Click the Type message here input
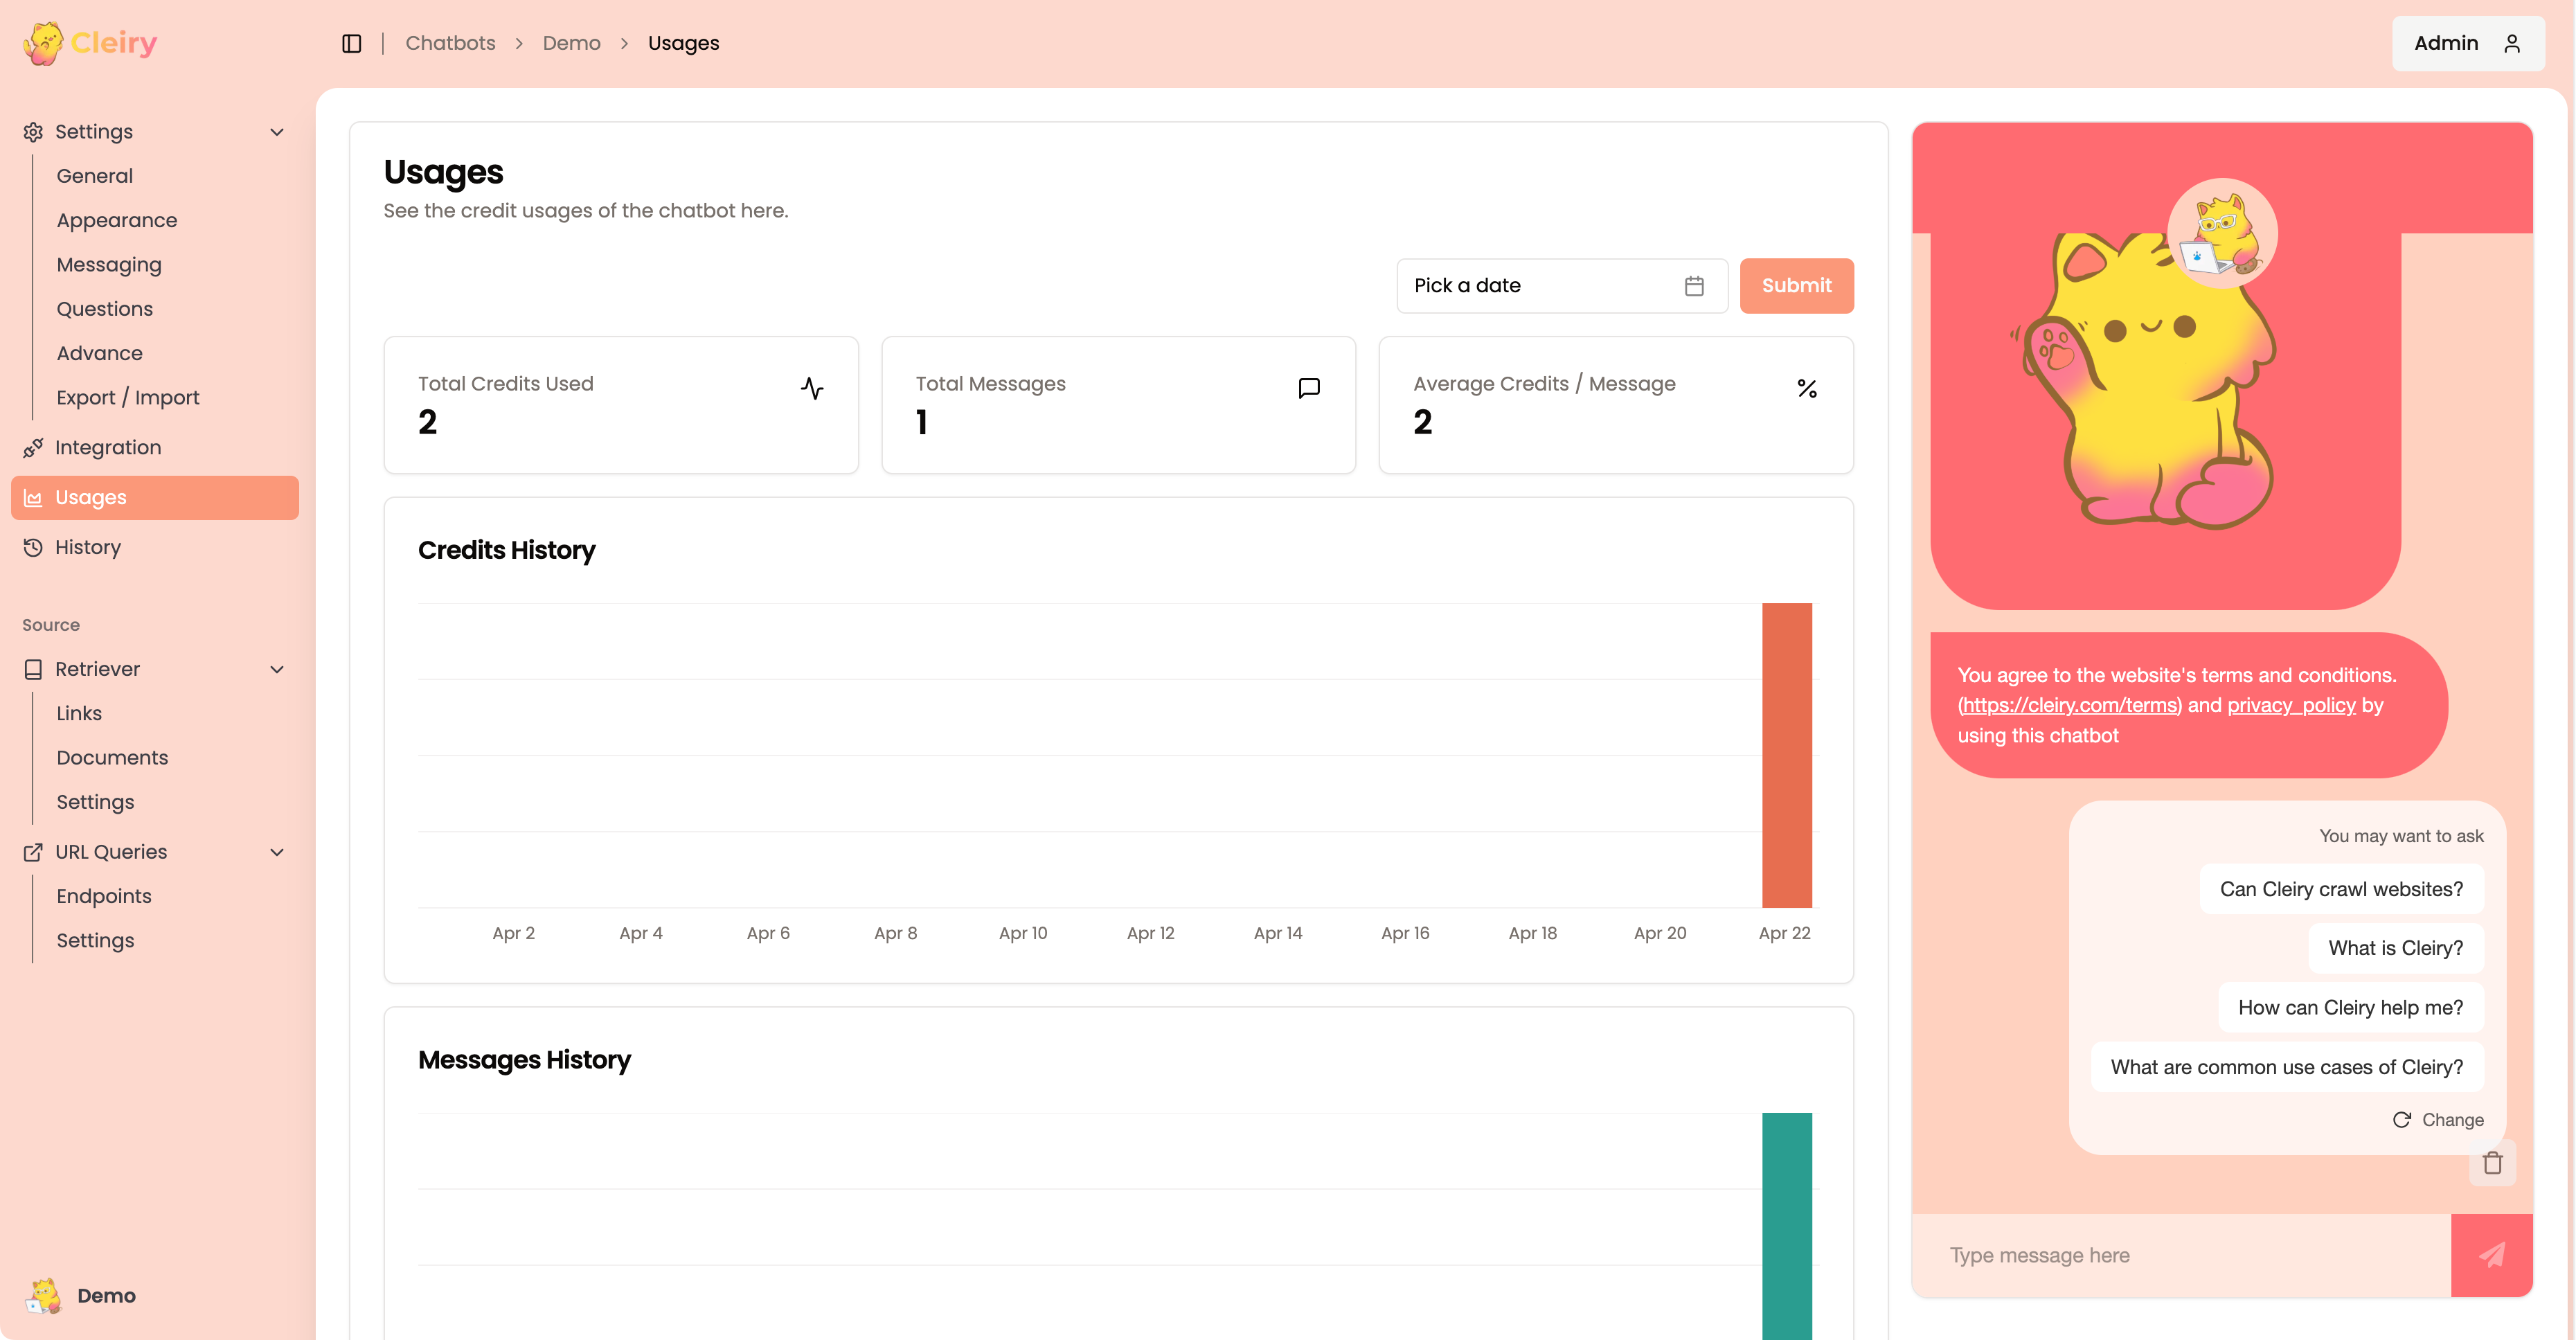Viewport: 2576px width, 1340px height. [x=2181, y=1255]
